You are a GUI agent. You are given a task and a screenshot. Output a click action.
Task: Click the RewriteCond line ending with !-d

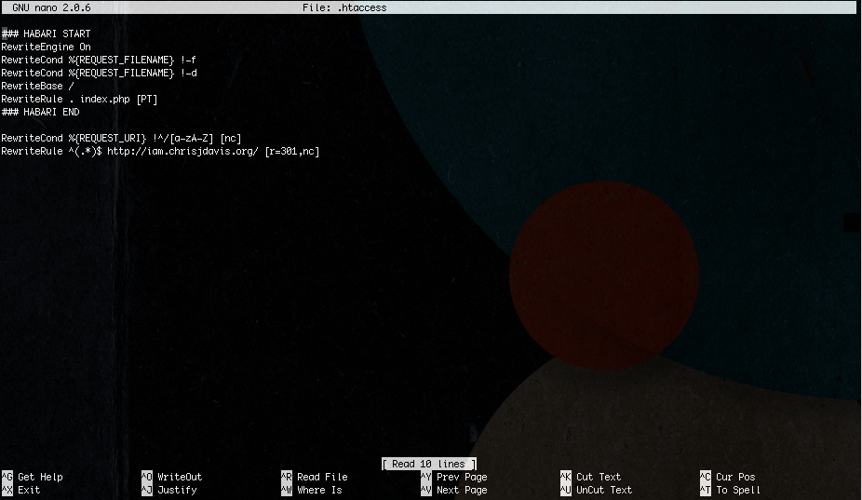coord(99,74)
